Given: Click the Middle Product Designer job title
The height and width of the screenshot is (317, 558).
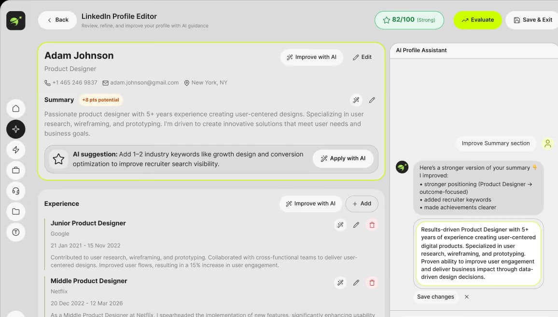Looking at the screenshot, I should point(89,281).
